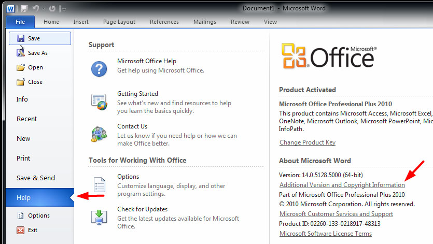
Task: Click the Save icon in Quick Access Toolbar
Action: (24, 9)
